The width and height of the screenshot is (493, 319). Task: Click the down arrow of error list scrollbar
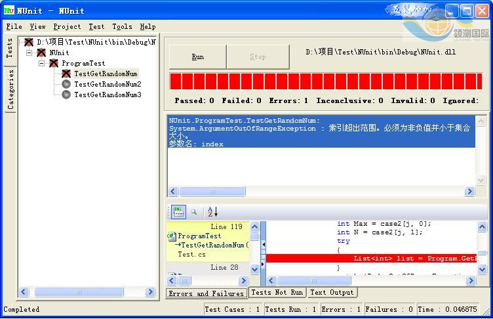click(x=481, y=180)
